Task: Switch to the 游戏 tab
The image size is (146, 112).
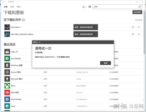Action: (x=19, y=7)
